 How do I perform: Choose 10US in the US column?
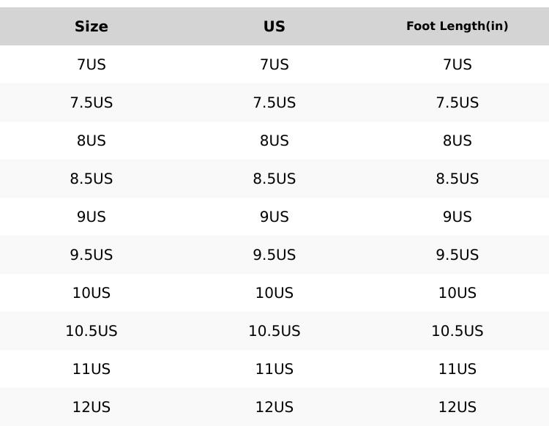[x=274, y=293]
